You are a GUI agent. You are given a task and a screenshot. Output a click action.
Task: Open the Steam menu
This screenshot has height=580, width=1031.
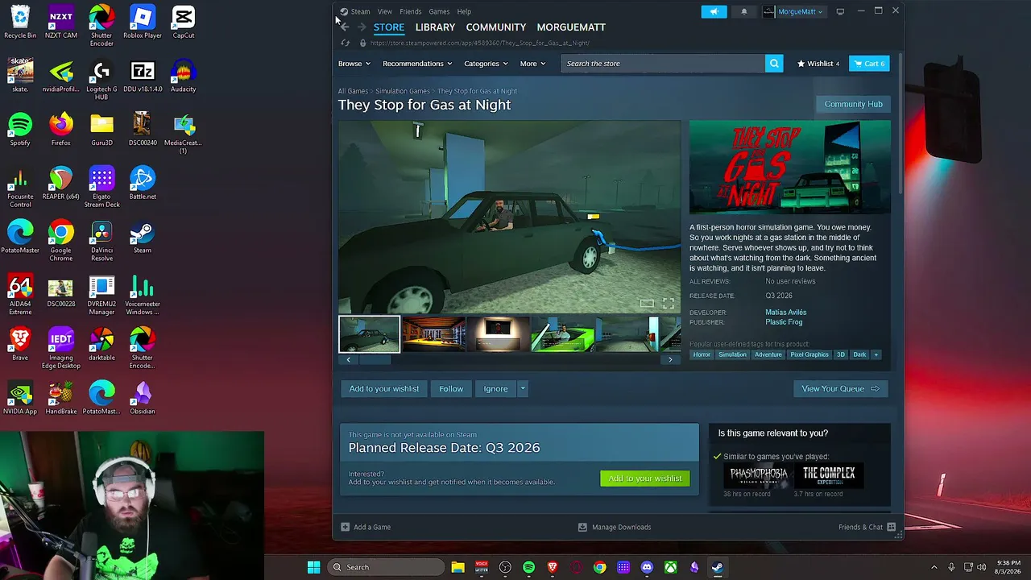(x=360, y=11)
